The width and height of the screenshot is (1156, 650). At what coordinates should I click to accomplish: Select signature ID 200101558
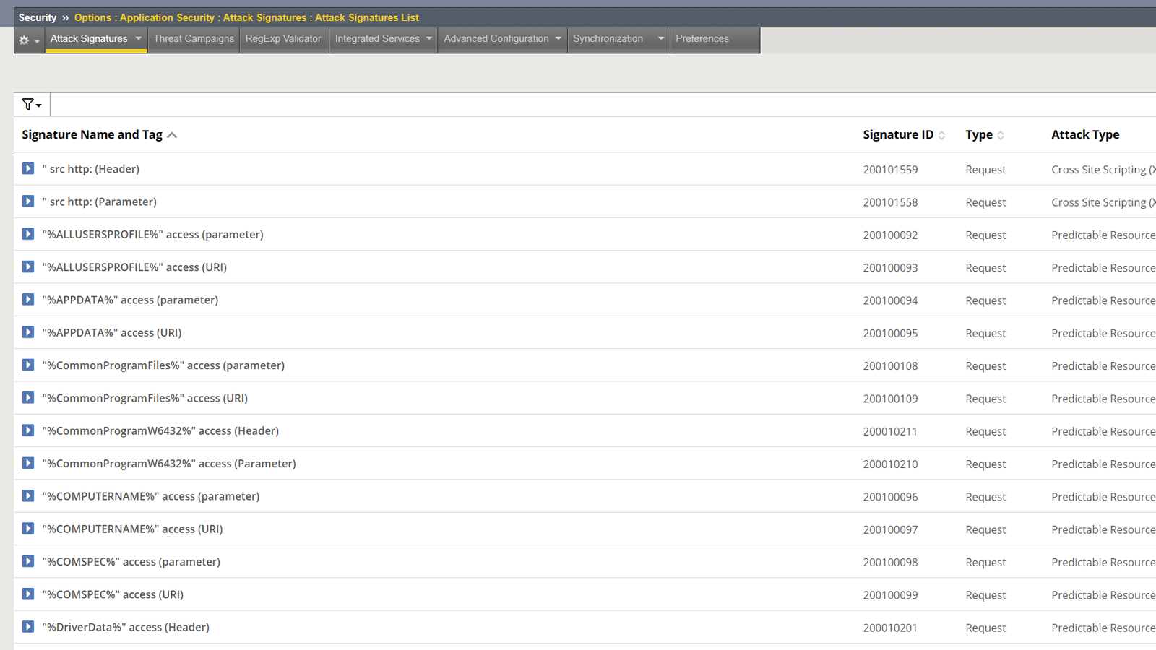pos(890,202)
